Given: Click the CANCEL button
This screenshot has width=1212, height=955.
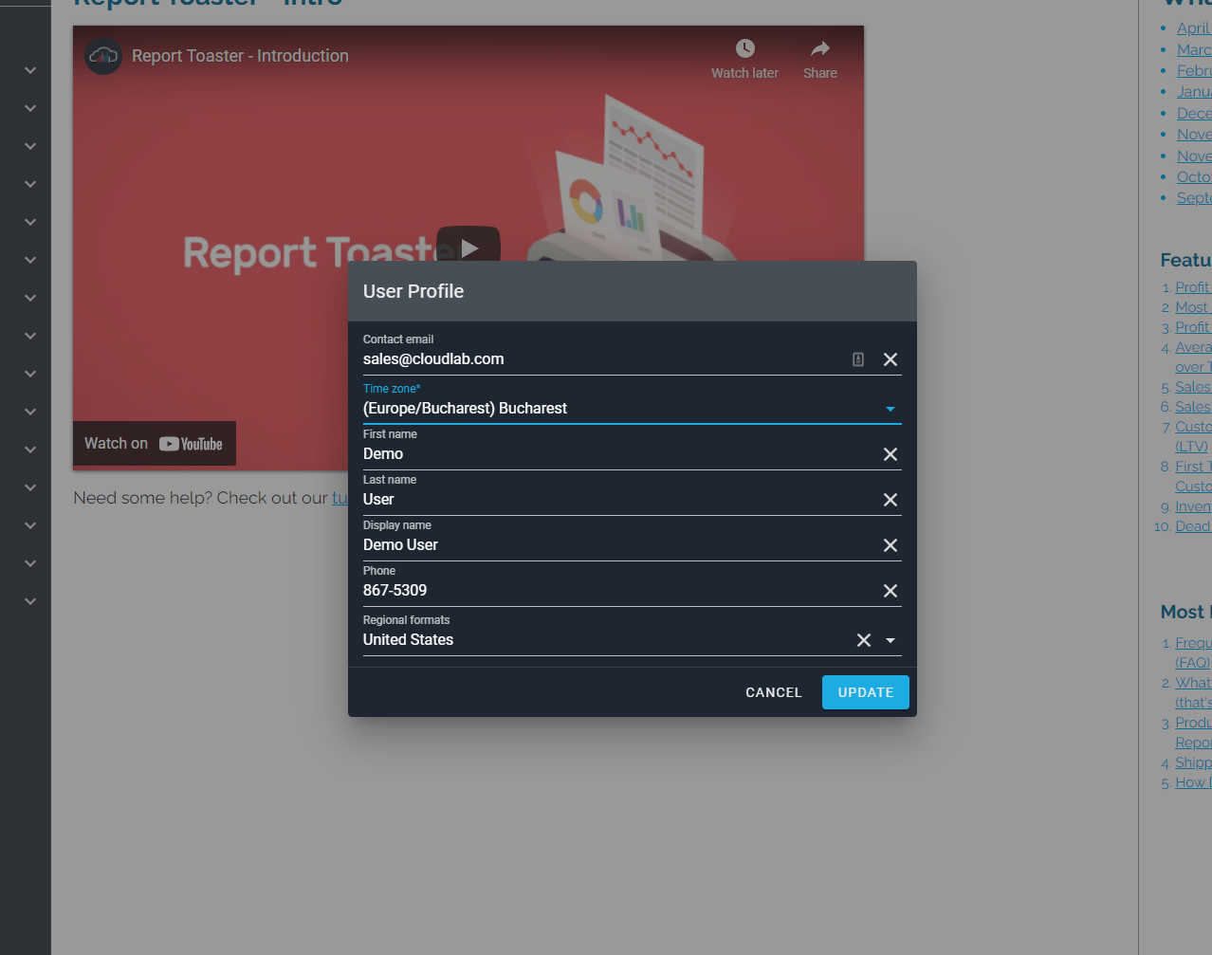Looking at the screenshot, I should coord(773,692).
